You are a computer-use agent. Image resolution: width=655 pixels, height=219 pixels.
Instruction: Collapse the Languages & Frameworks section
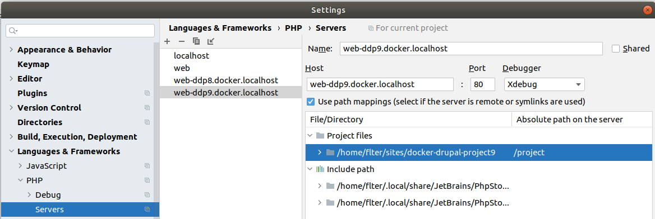[11, 151]
